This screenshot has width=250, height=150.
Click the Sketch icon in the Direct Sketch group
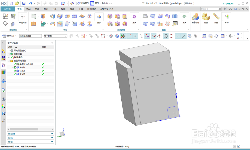pos(6,16)
